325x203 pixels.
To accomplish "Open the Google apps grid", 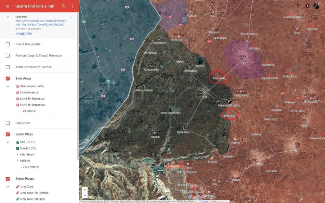I will click(299, 6).
